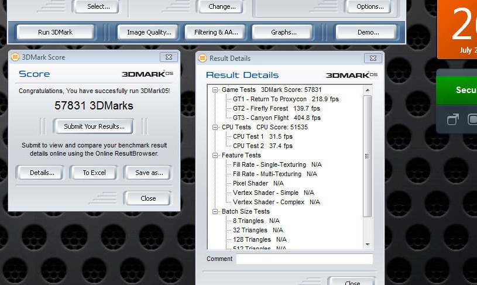Image resolution: width=477 pixels, height=285 pixels.
Task: Click the scroll down arrow in Result Details
Action: 368,245
